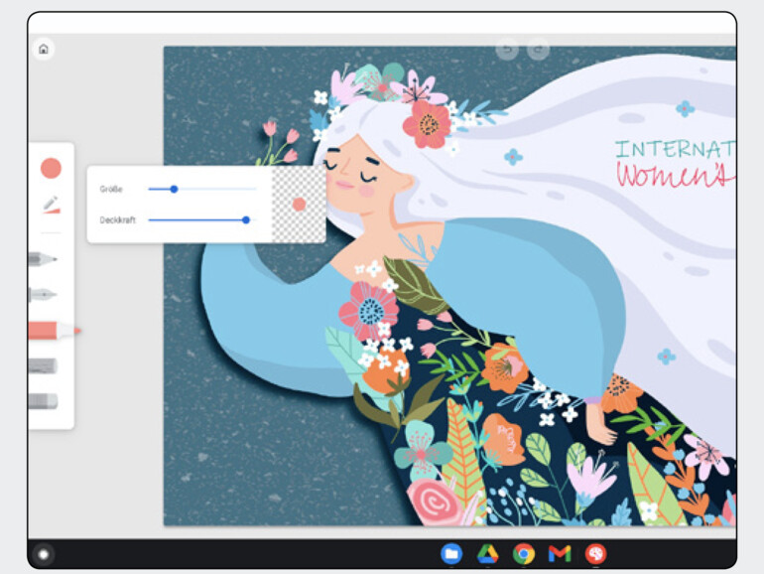Select the coral marker tool

[55, 331]
